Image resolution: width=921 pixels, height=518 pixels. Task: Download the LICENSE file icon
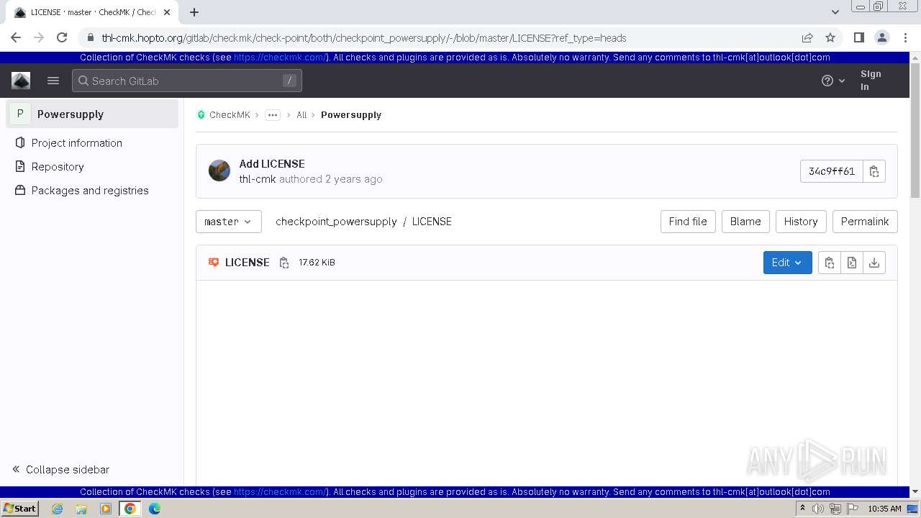pyautogui.click(x=874, y=263)
